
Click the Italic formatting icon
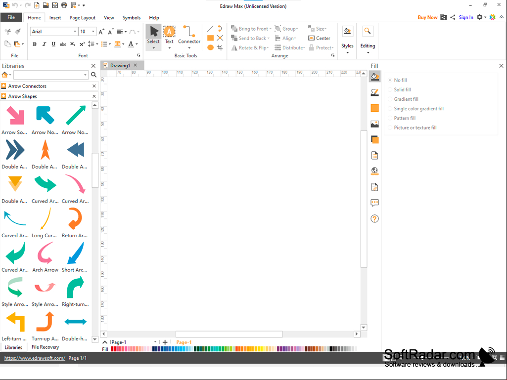45,44
